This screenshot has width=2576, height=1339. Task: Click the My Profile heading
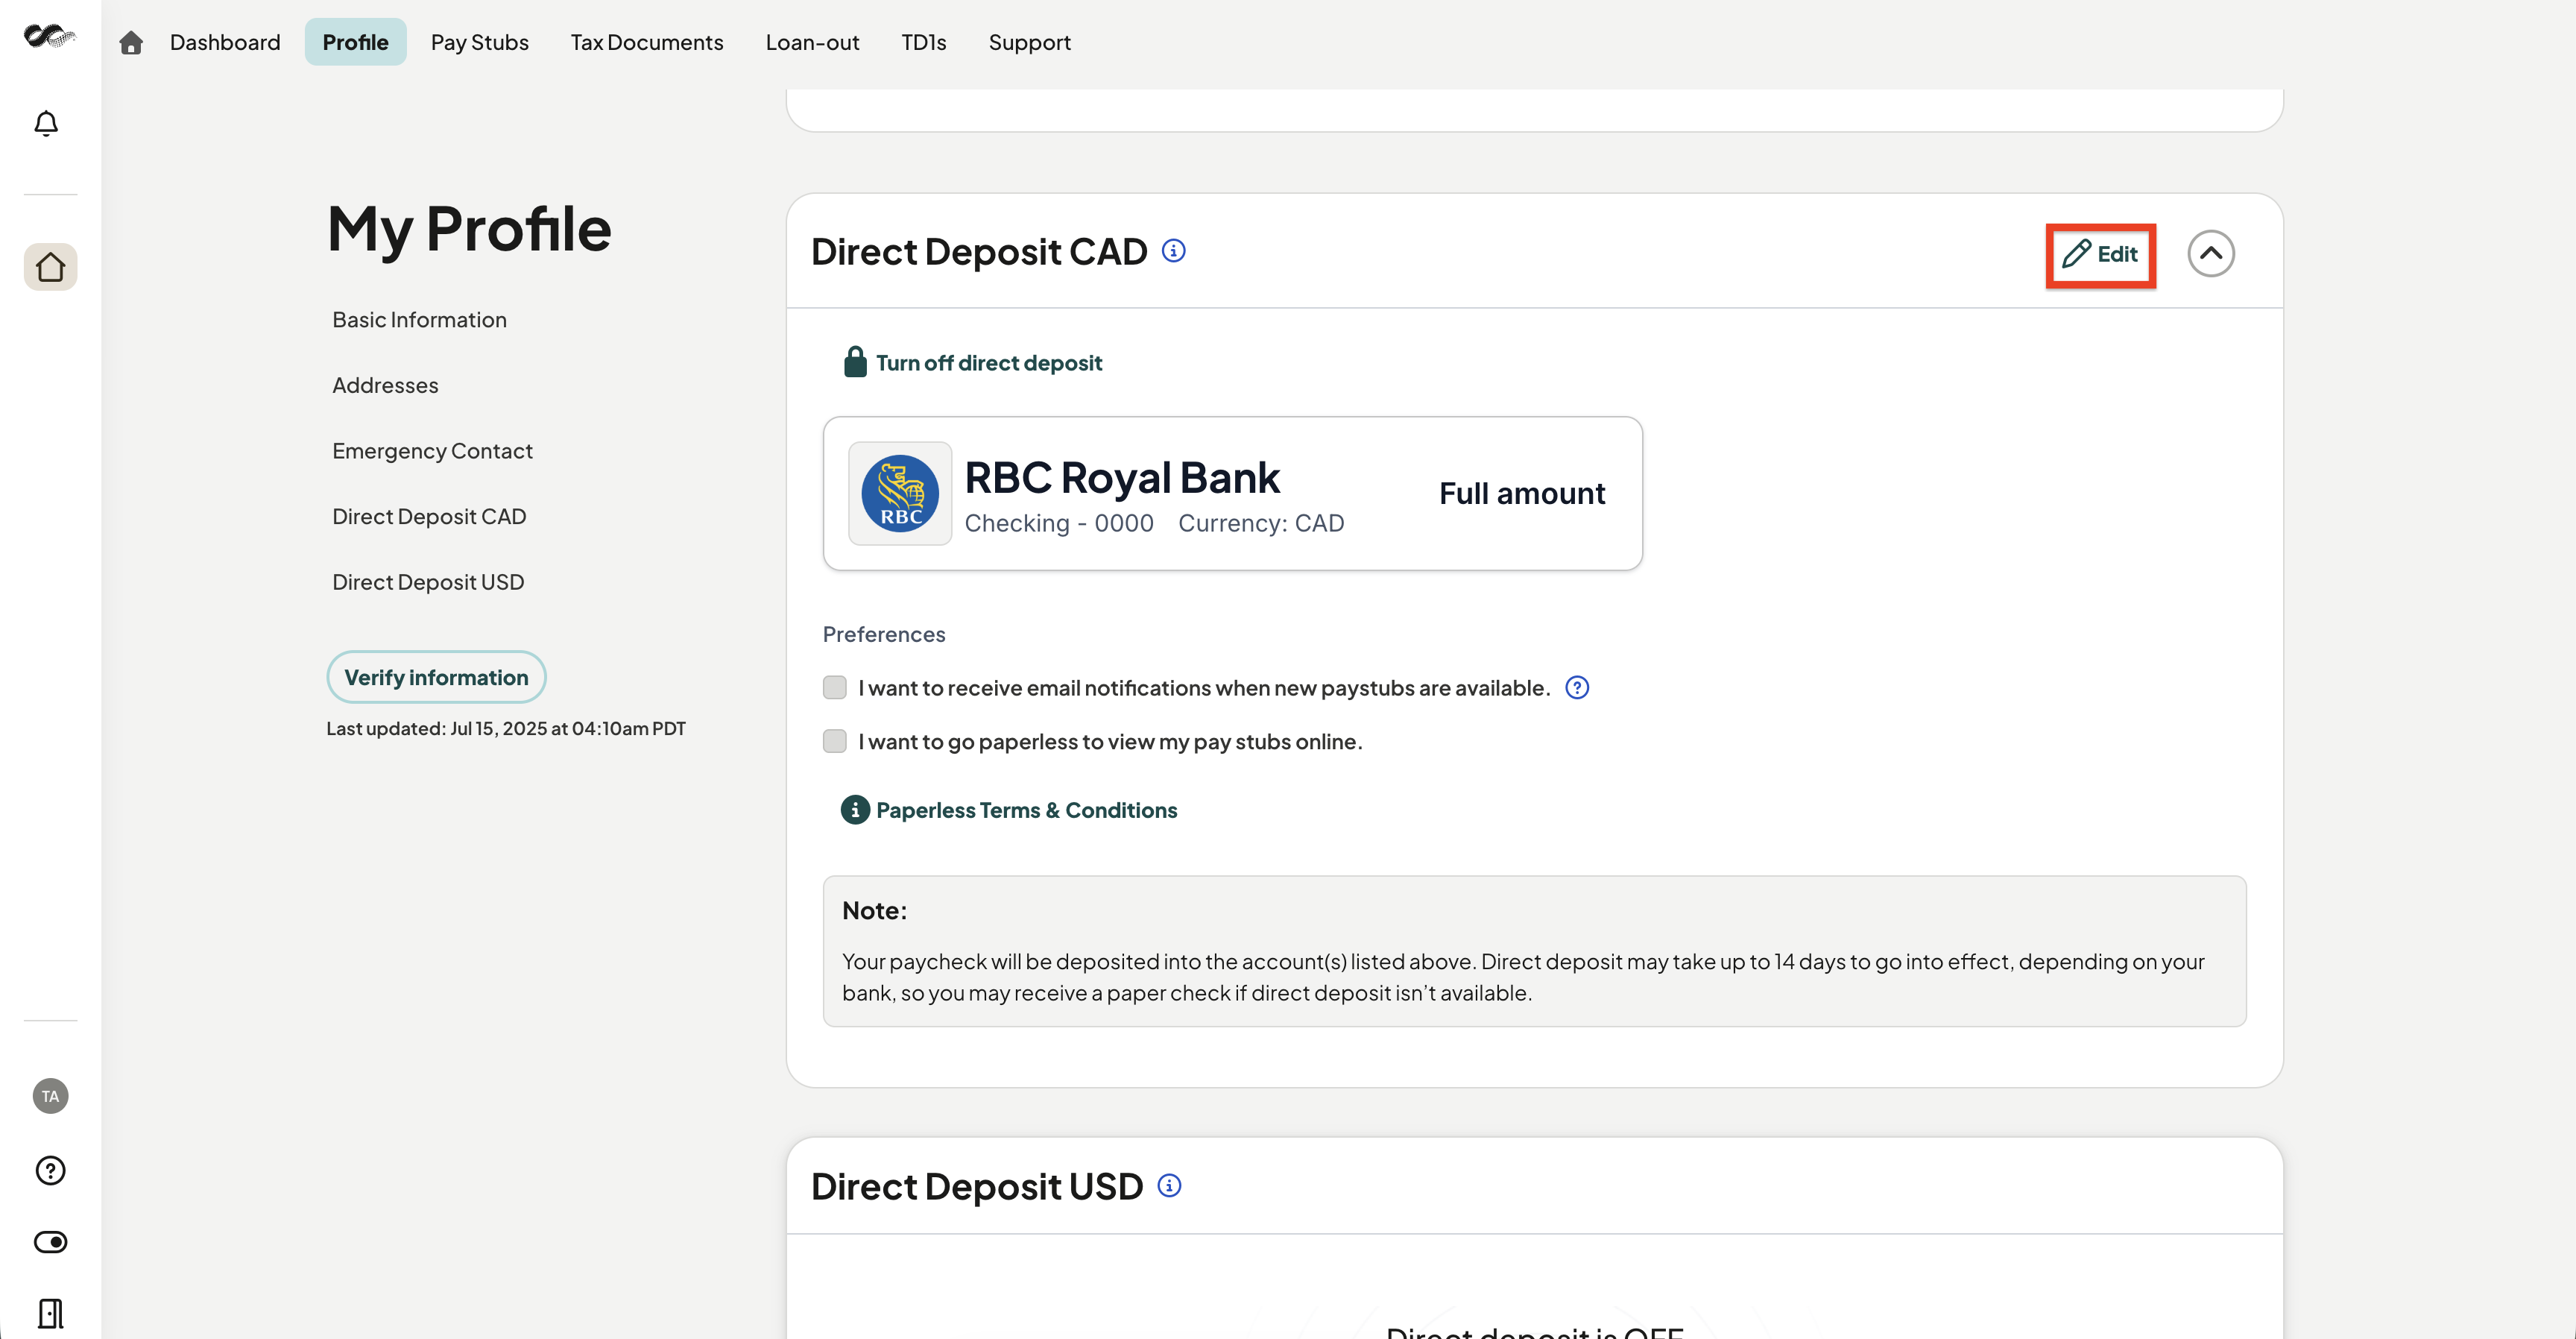[469, 229]
